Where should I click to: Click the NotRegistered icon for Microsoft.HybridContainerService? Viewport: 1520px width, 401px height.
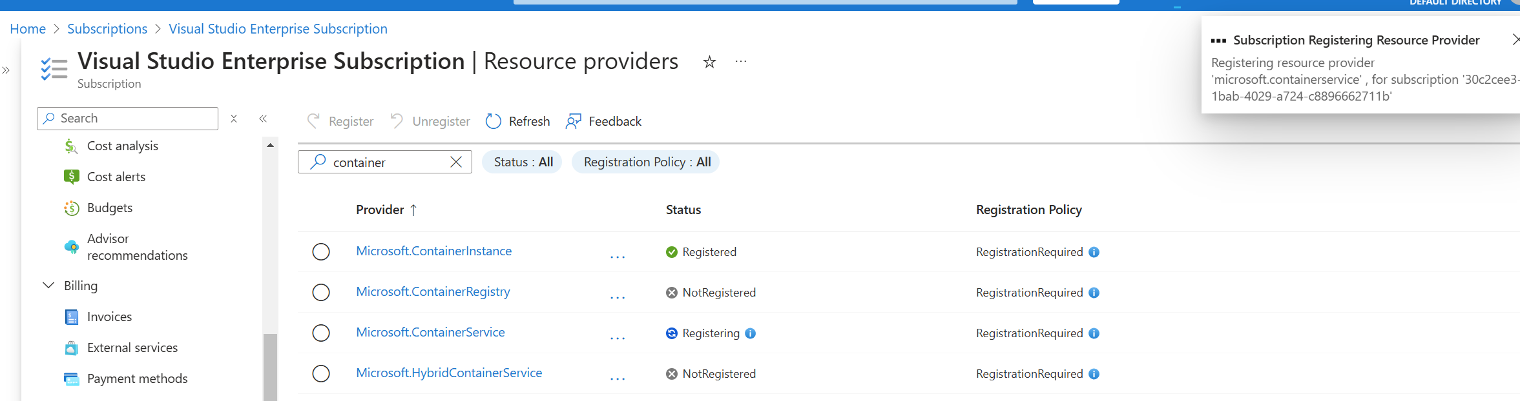(x=672, y=374)
